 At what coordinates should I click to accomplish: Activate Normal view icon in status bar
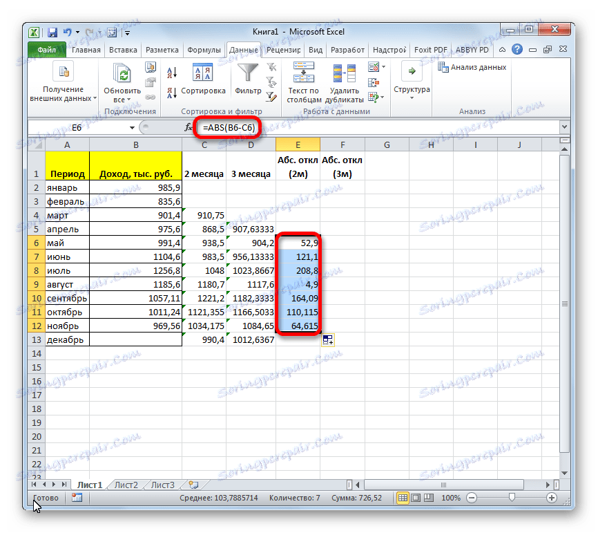click(x=404, y=497)
